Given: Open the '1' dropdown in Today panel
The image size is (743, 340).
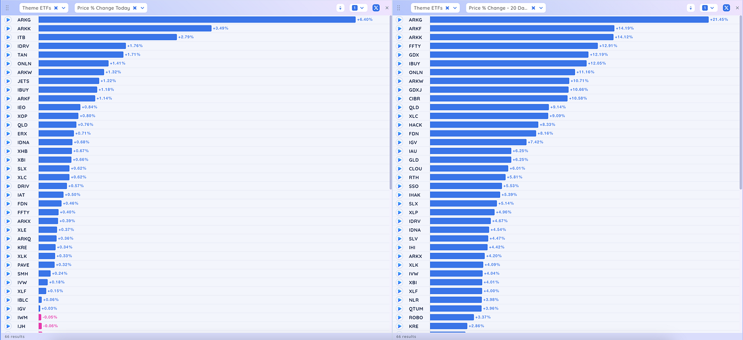Looking at the screenshot, I should tap(358, 8).
